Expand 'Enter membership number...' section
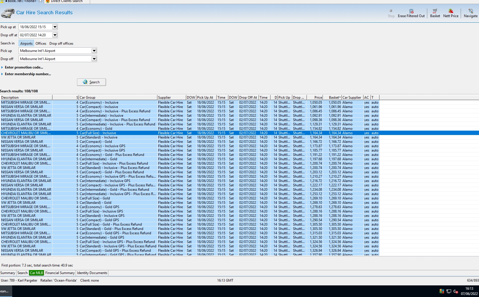479x297 pixels. tap(26, 74)
